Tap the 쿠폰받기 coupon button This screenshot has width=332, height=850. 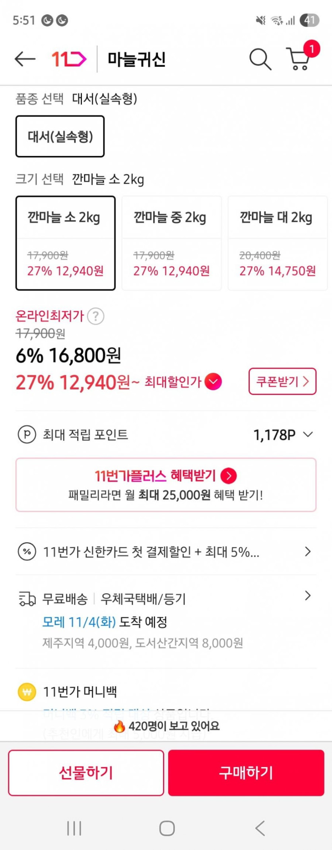coord(282,381)
